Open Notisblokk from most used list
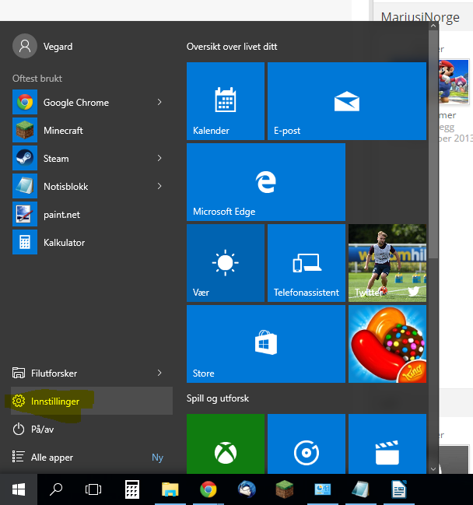 tap(93, 187)
